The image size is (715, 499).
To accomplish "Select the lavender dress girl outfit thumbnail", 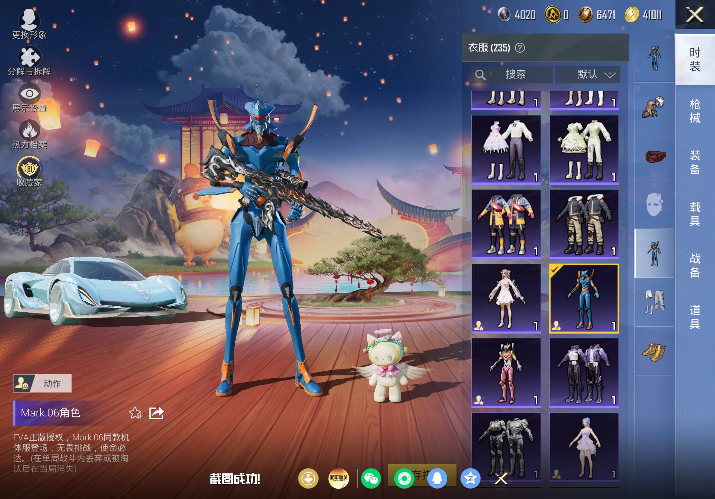I will tap(584, 447).
